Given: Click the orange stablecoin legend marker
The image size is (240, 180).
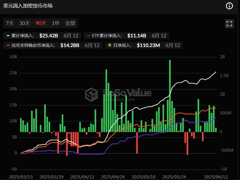Looking at the screenshot, I should tap(8, 46).
